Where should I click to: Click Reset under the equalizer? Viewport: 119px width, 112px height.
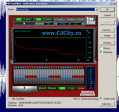(x=42, y=88)
